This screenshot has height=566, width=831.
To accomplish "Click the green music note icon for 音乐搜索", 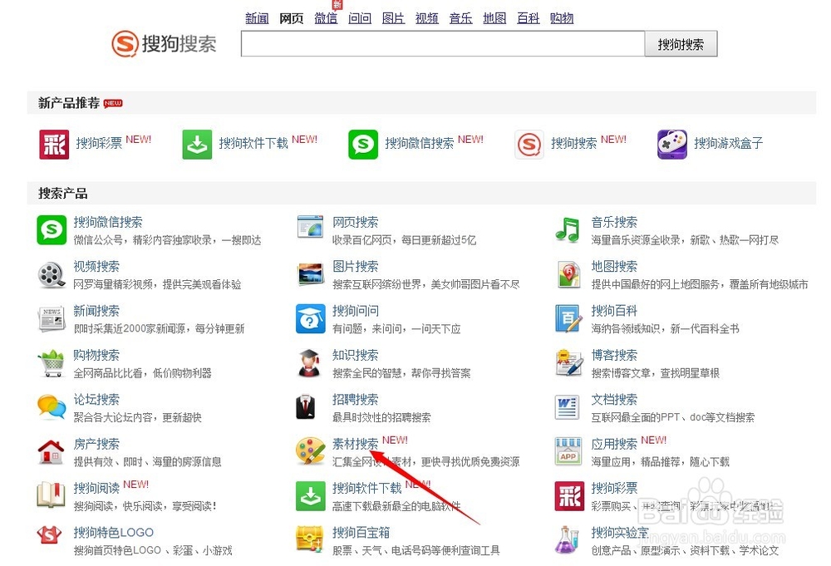I will (568, 230).
